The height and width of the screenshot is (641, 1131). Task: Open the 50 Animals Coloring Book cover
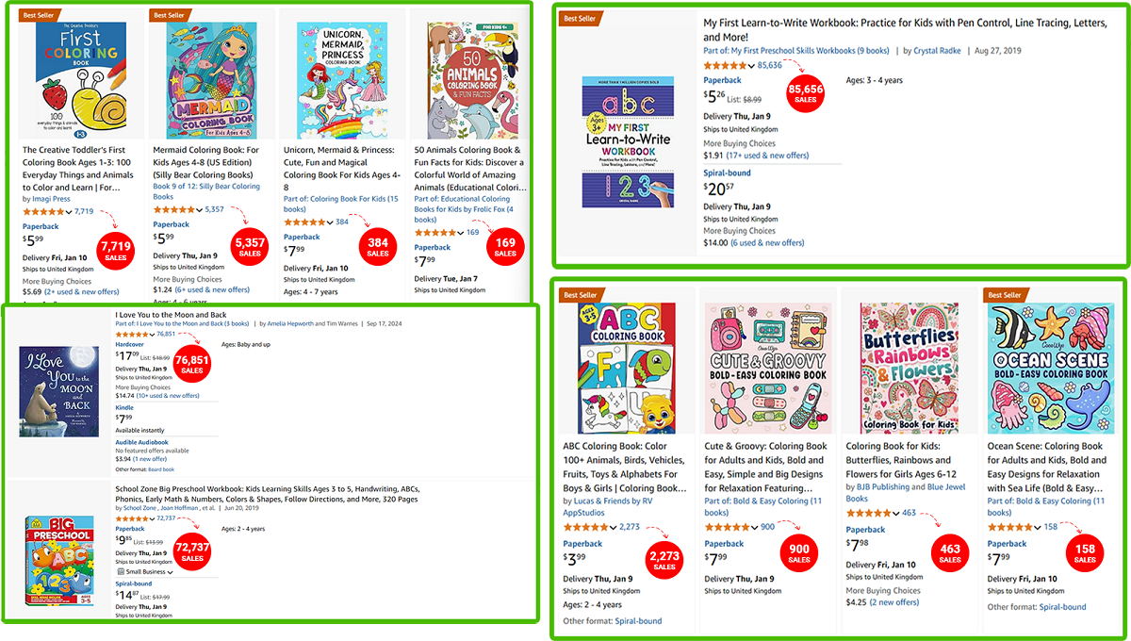pyautogui.click(x=466, y=81)
